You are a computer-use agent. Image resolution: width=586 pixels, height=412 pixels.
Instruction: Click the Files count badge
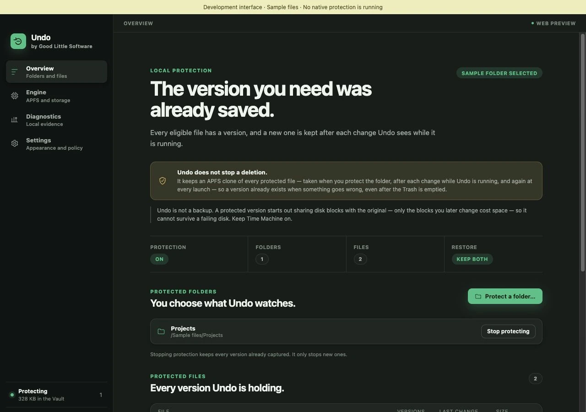coord(360,259)
